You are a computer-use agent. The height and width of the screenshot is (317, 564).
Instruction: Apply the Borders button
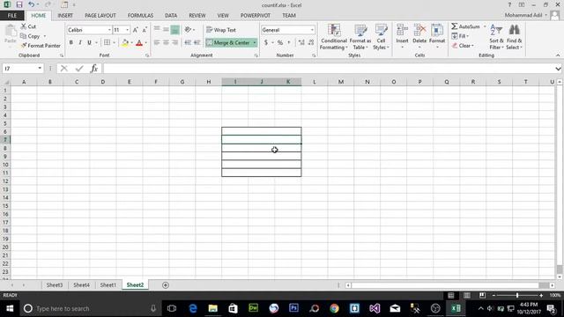[107, 42]
